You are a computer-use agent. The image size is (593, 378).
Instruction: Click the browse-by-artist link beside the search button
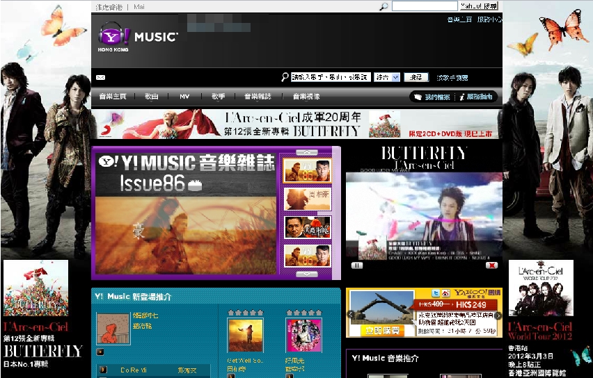point(452,77)
